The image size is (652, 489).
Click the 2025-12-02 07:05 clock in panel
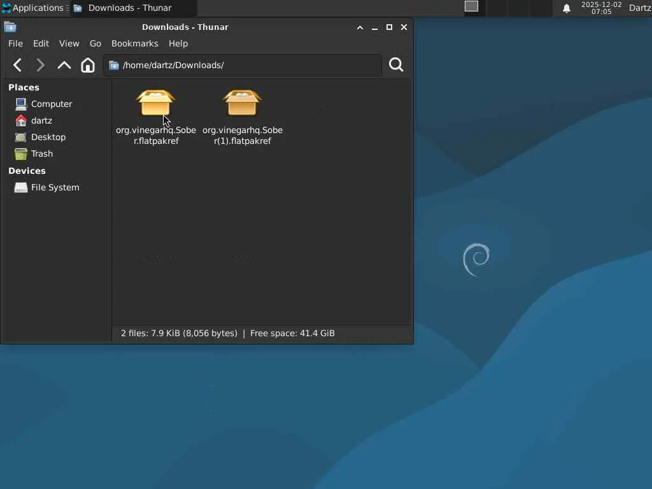[x=601, y=8]
